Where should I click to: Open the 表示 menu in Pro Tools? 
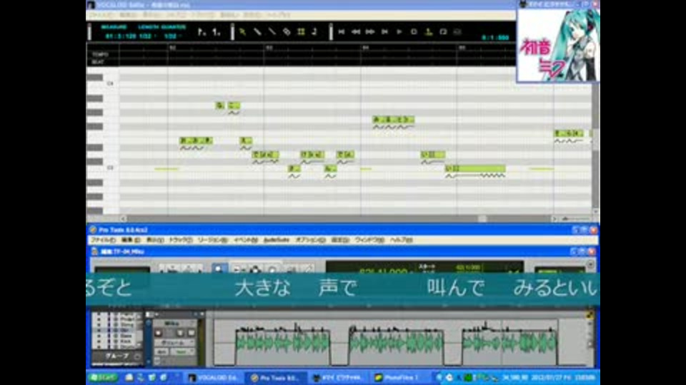(154, 240)
